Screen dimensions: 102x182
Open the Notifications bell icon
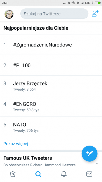click(x=64, y=174)
